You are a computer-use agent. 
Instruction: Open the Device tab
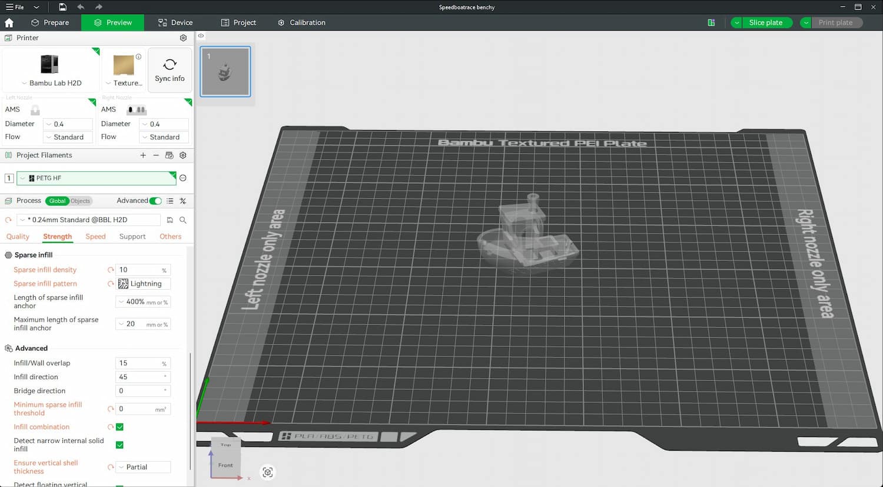175,22
